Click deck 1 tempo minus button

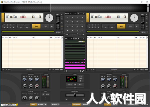62,29
